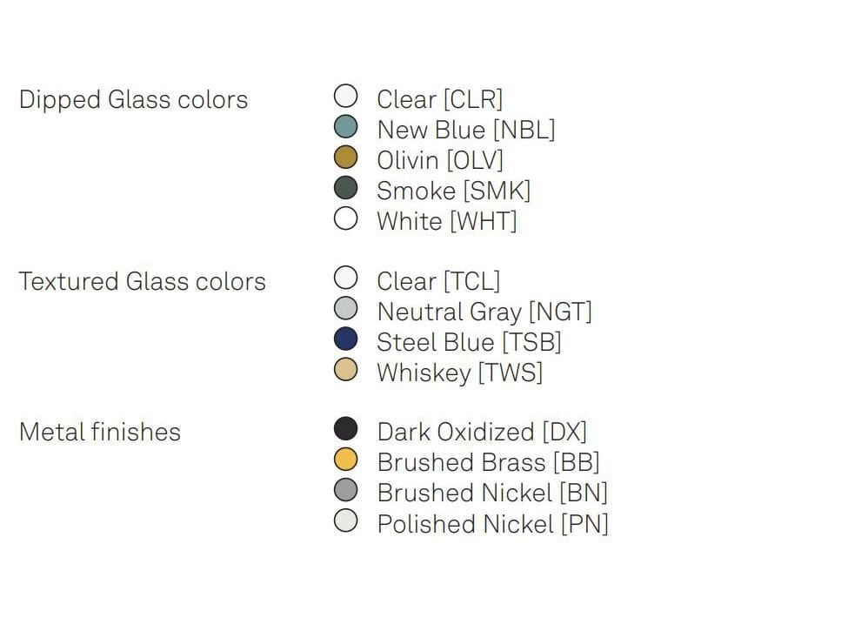Choose the Polished Nickel finish swatch
Screen dimensions: 841x631
click(346, 521)
